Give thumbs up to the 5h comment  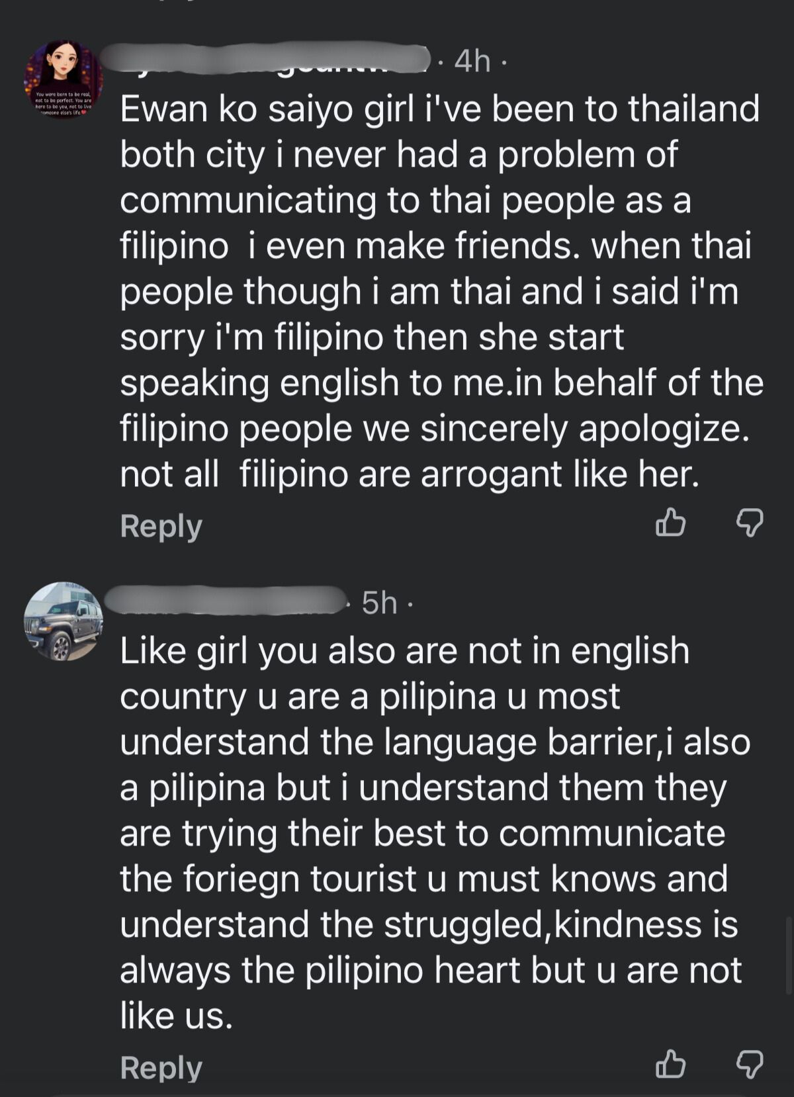point(670,1065)
